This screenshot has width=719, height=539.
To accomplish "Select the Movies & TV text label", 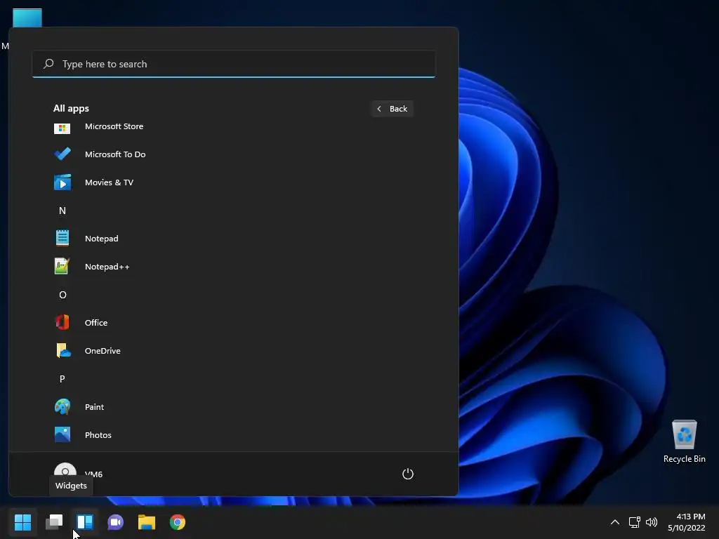I will click(109, 182).
